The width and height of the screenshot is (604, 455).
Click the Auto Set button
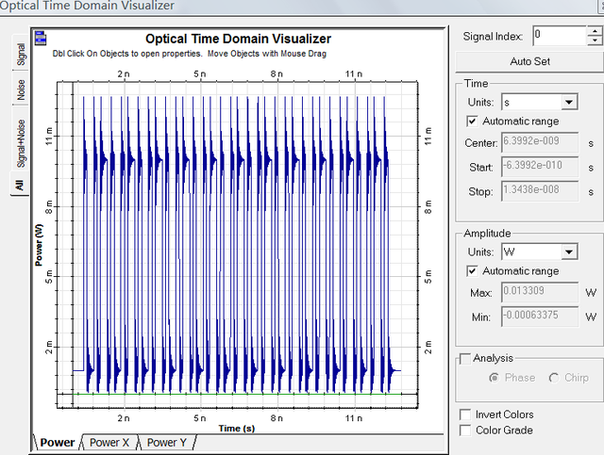click(x=529, y=61)
